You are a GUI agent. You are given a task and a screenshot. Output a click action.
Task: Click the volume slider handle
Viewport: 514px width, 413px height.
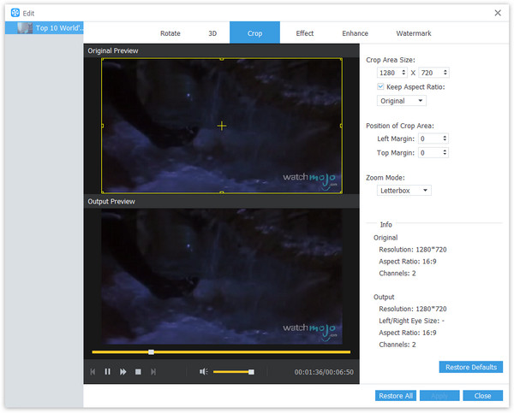click(251, 372)
